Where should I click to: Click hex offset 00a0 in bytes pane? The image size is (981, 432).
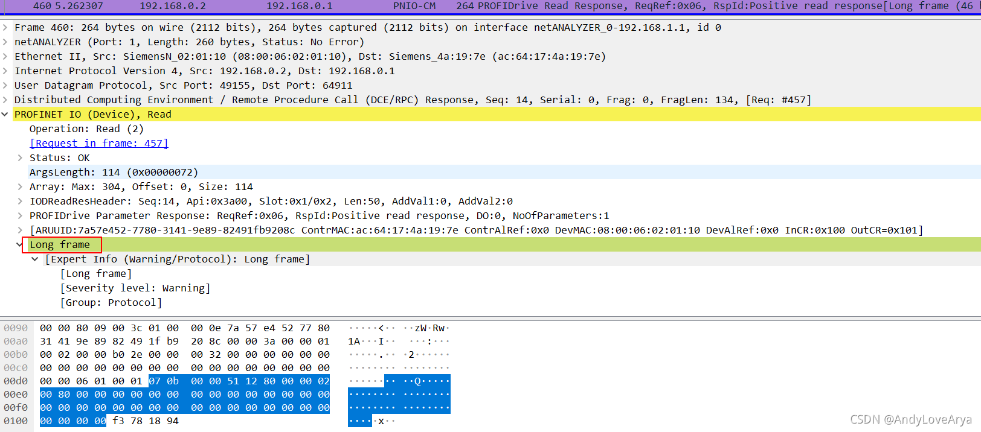coord(16,341)
